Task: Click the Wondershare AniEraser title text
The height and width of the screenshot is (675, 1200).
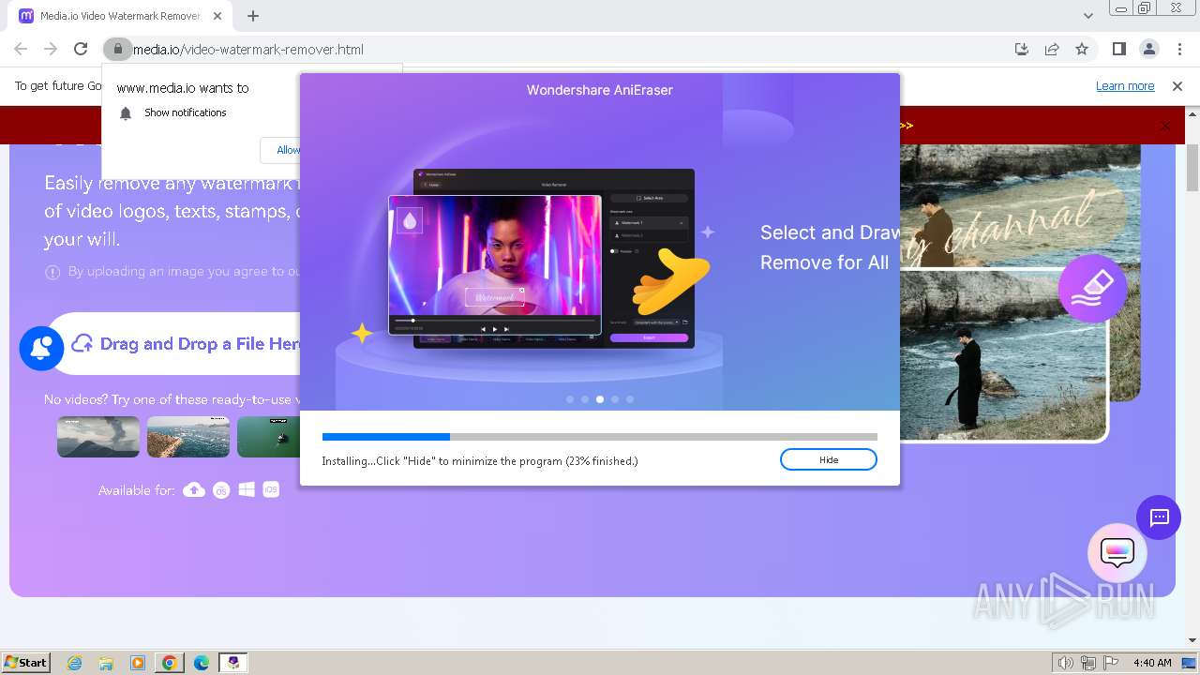Action: [x=600, y=90]
